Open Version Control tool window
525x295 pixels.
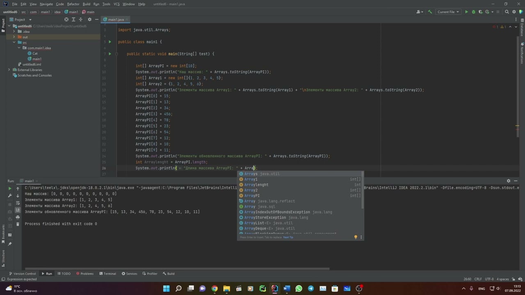click(x=22, y=274)
